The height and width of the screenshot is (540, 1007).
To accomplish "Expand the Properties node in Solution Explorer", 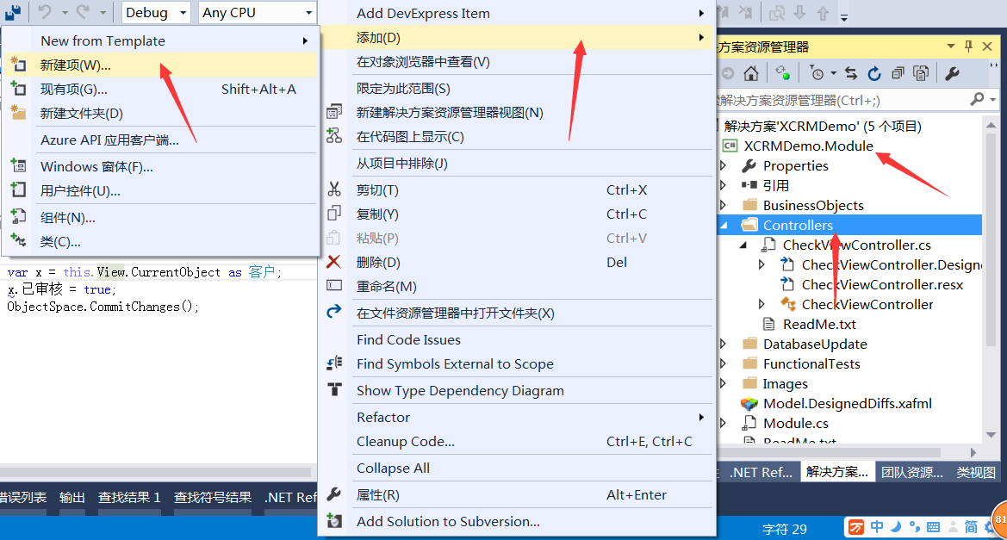I will [724, 165].
